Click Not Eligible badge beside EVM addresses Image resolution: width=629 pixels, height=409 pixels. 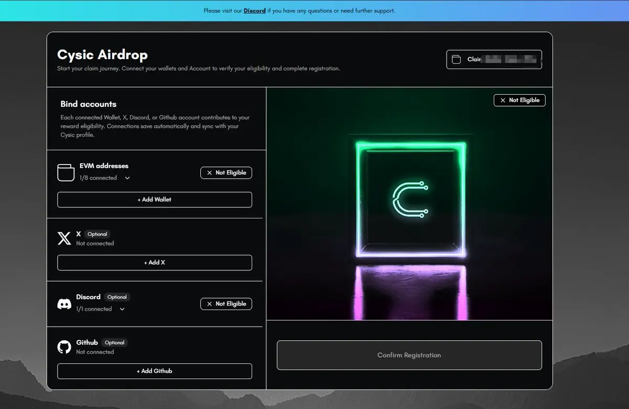pyautogui.click(x=226, y=173)
